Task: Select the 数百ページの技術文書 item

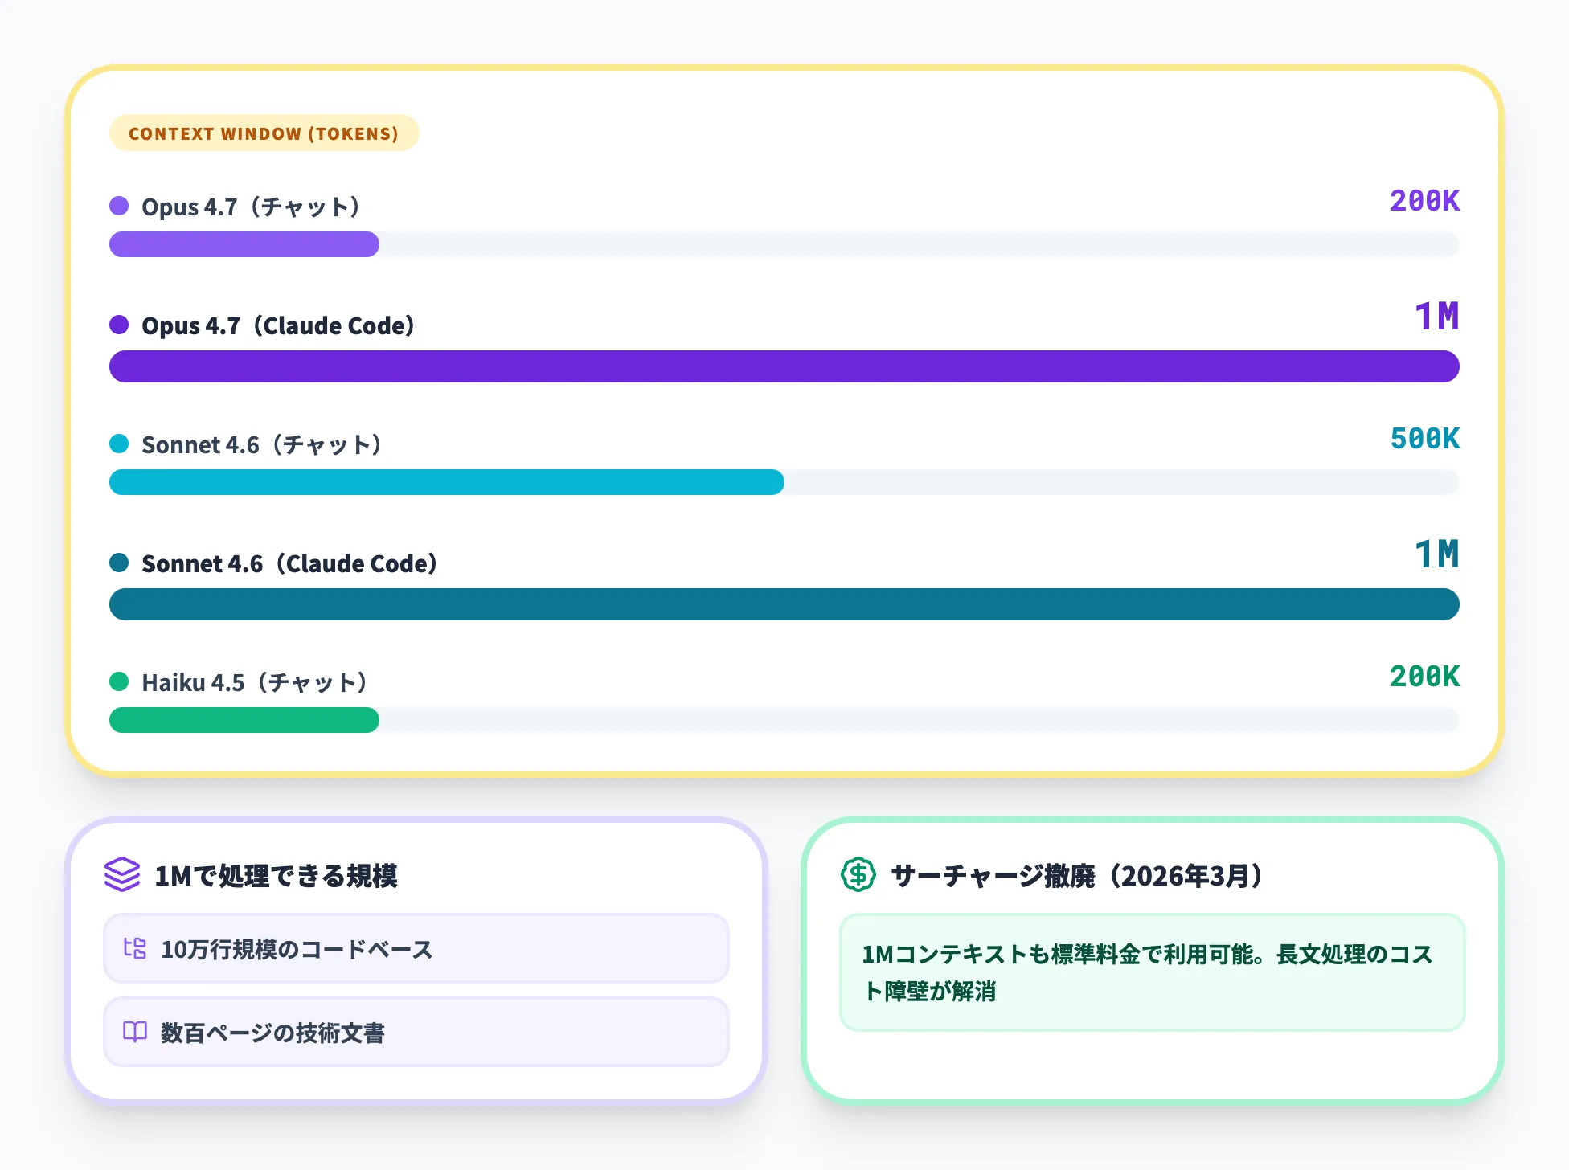Action: click(416, 1032)
